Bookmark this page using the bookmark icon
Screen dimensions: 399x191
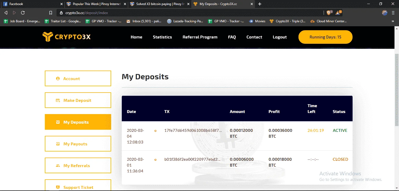point(51,13)
